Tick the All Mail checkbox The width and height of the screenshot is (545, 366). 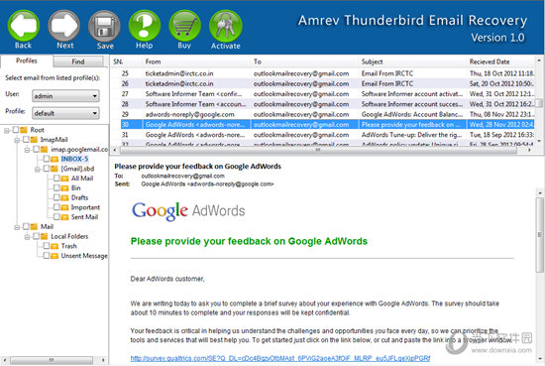[x=56, y=179]
